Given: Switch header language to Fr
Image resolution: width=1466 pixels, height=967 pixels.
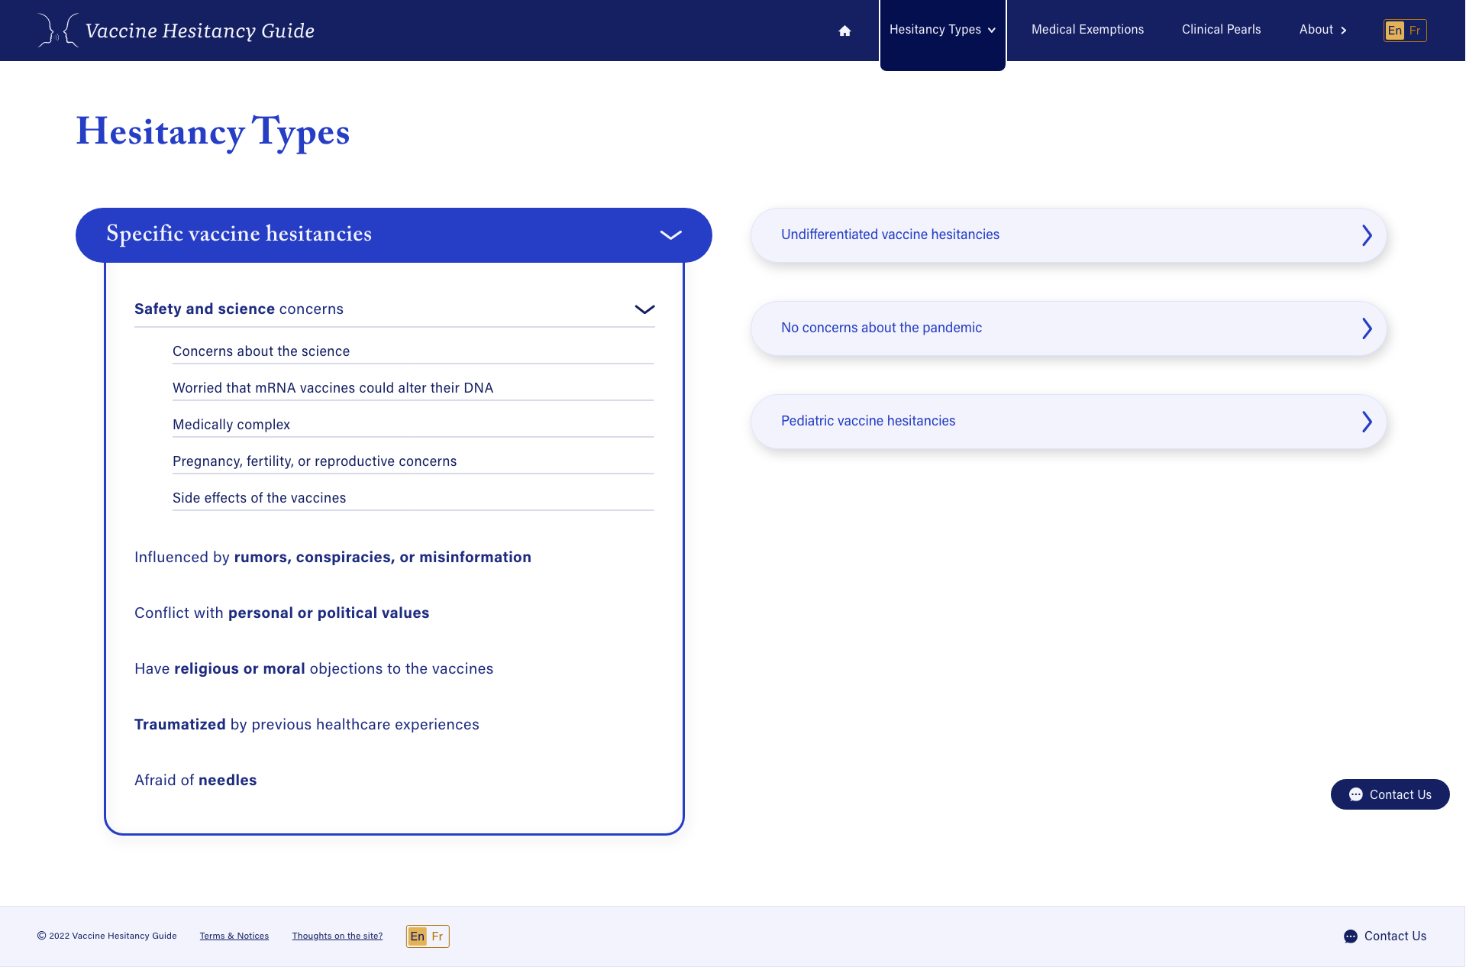Looking at the screenshot, I should tap(1415, 31).
